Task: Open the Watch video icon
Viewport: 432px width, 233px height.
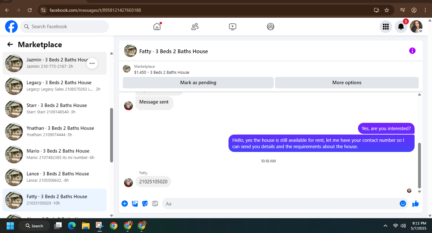Action: (x=233, y=27)
